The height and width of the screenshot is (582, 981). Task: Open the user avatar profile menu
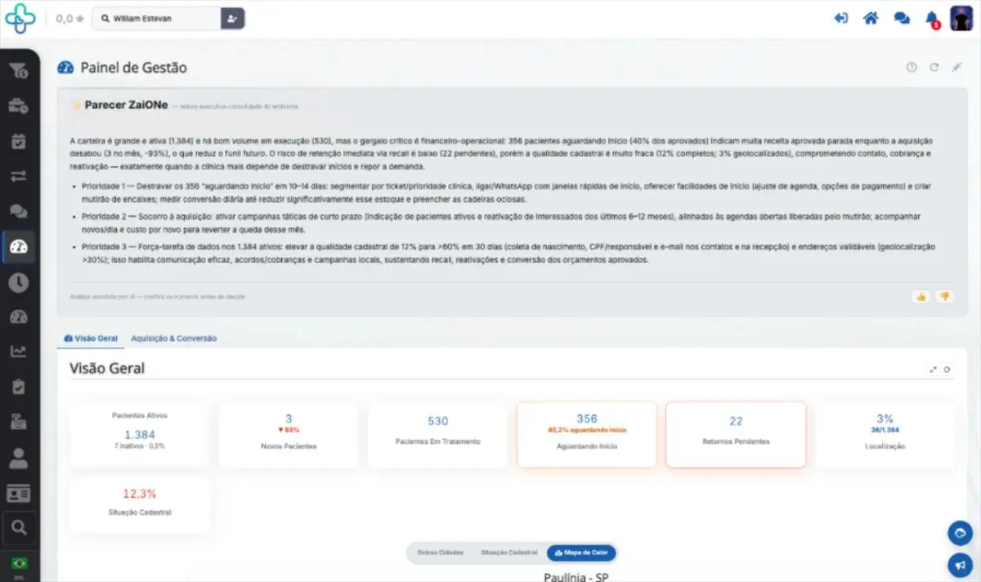click(x=961, y=18)
